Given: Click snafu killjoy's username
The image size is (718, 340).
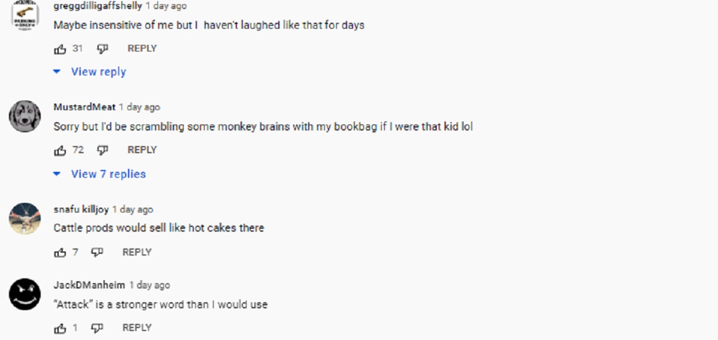Looking at the screenshot, I should click(81, 210).
